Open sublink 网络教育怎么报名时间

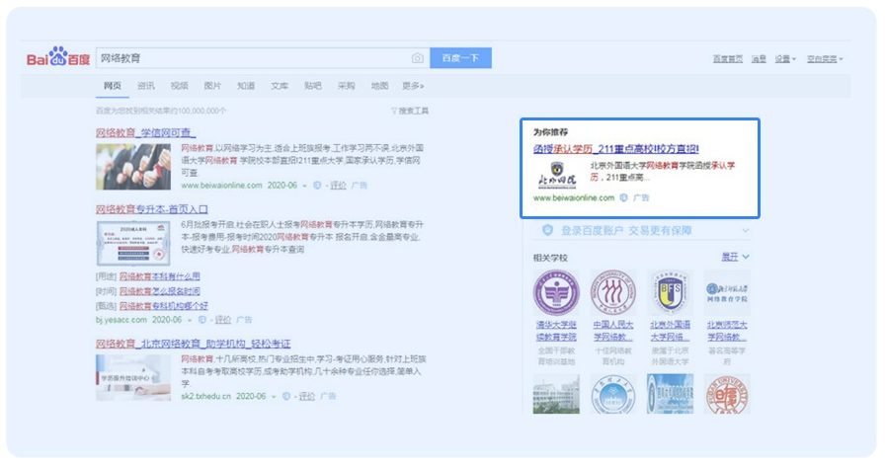coord(160,291)
